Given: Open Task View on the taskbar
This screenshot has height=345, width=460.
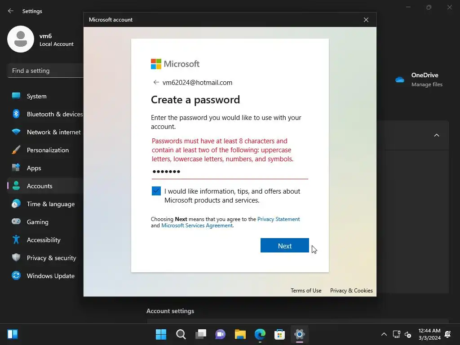Looking at the screenshot, I should tap(201, 334).
